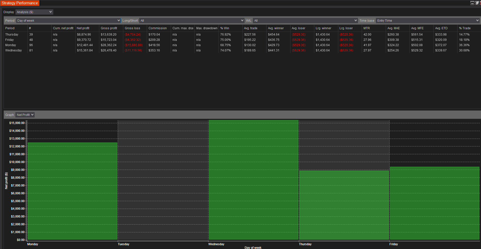Click the Thursday bar in the chart
The image size is (481, 249).
pos(344,205)
